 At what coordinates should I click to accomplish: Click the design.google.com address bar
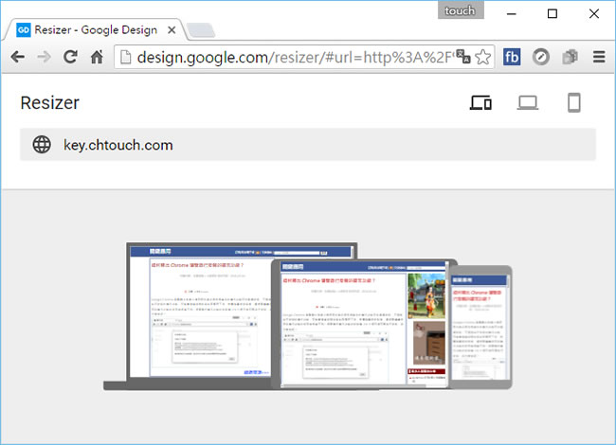point(284,57)
